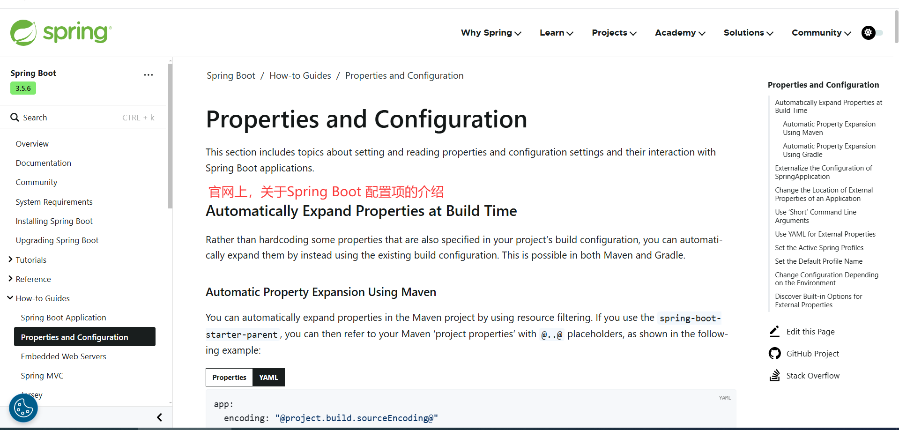Screen dimensions: 899x430
Task: Open the Installing Spring Boot sidebar item
Action: 54,221
